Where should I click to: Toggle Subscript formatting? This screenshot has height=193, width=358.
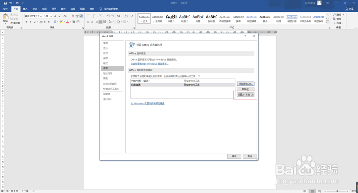coord(45,22)
